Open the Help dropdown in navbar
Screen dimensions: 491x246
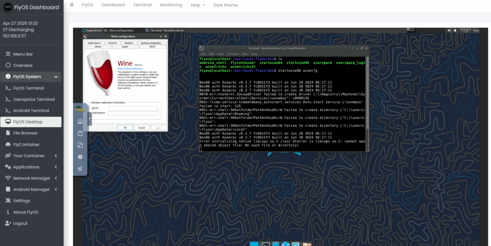coord(197,5)
